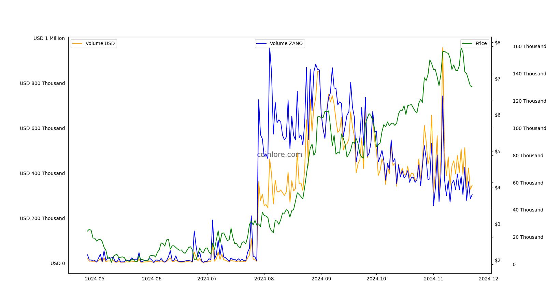Click the 160 Thousand volume axis label
This screenshot has height=307, width=546.
pyautogui.click(x=529, y=46)
